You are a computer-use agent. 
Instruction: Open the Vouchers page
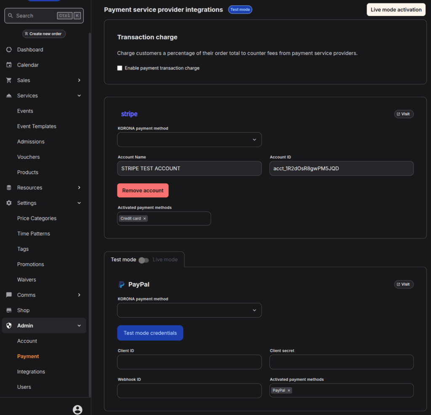[28, 157]
